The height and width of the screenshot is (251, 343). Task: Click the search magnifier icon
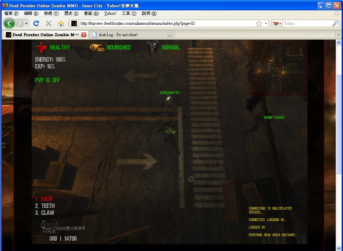pyautogui.click(x=335, y=23)
